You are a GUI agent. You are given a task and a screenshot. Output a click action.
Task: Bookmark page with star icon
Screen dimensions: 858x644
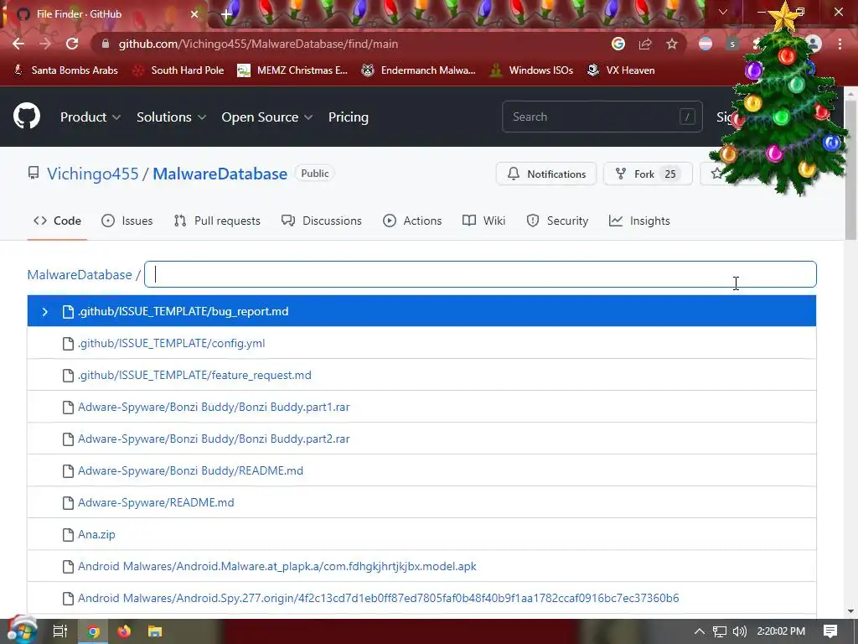point(672,44)
